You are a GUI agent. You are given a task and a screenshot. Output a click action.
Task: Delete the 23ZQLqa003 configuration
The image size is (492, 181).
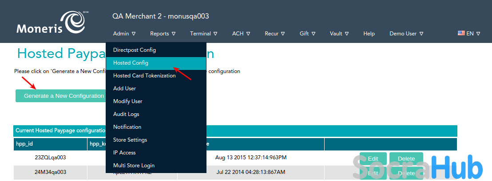[406, 159]
